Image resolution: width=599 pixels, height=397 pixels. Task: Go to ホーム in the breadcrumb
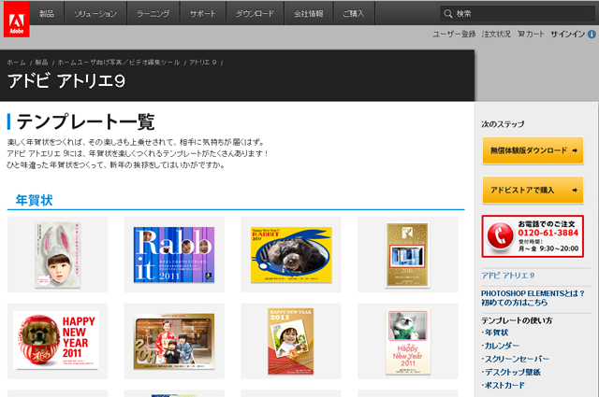(x=17, y=63)
